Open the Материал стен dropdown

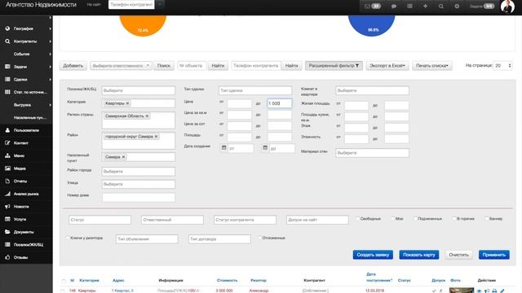[x=372, y=153]
